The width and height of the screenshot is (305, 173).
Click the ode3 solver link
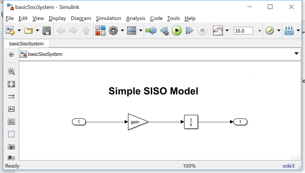(289, 166)
